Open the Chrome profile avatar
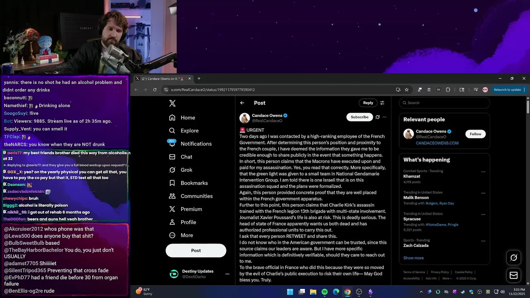Screen dimensions: 530x298 point(485,90)
